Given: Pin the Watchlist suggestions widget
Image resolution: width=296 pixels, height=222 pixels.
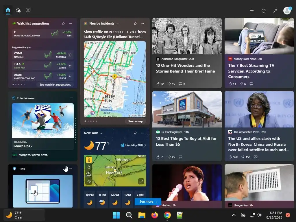Looking at the screenshot, I should 63,23.
